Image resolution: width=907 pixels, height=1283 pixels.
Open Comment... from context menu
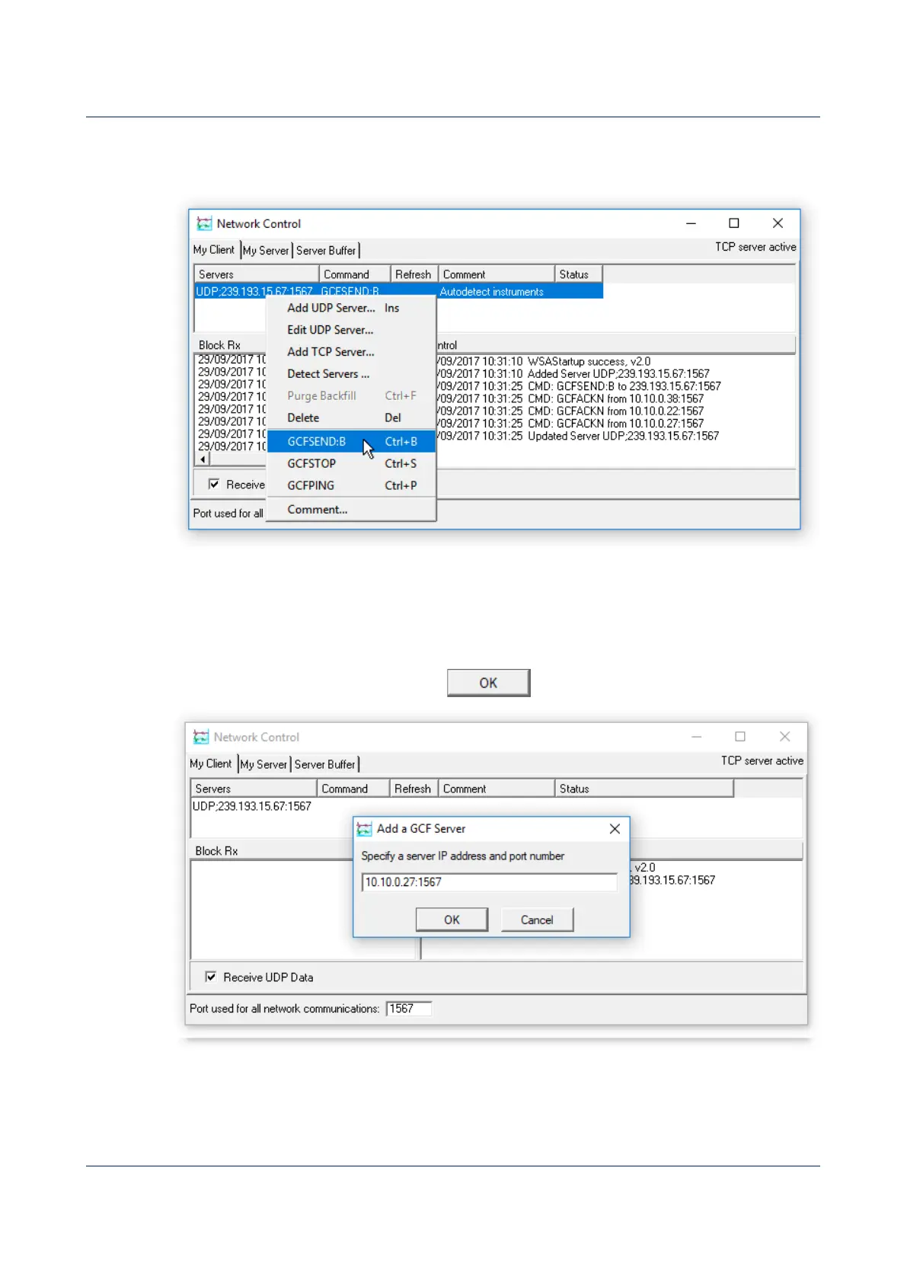351,510
